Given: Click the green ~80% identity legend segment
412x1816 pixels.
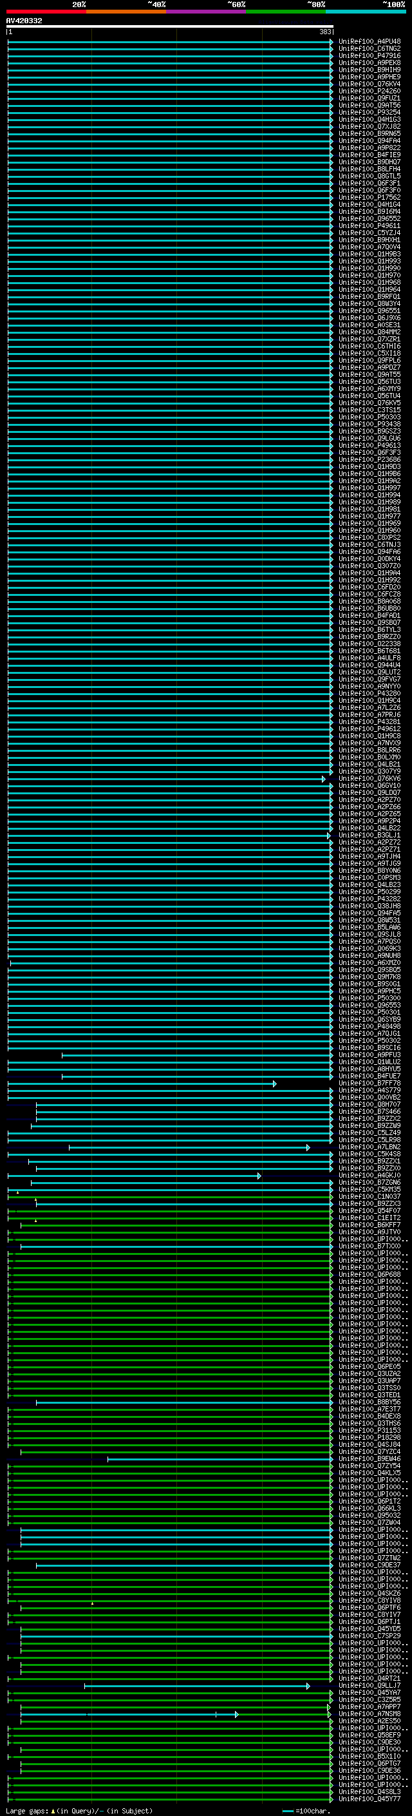Looking at the screenshot, I should point(286,12).
